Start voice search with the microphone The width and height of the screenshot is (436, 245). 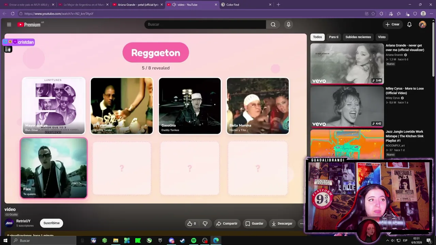click(289, 24)
